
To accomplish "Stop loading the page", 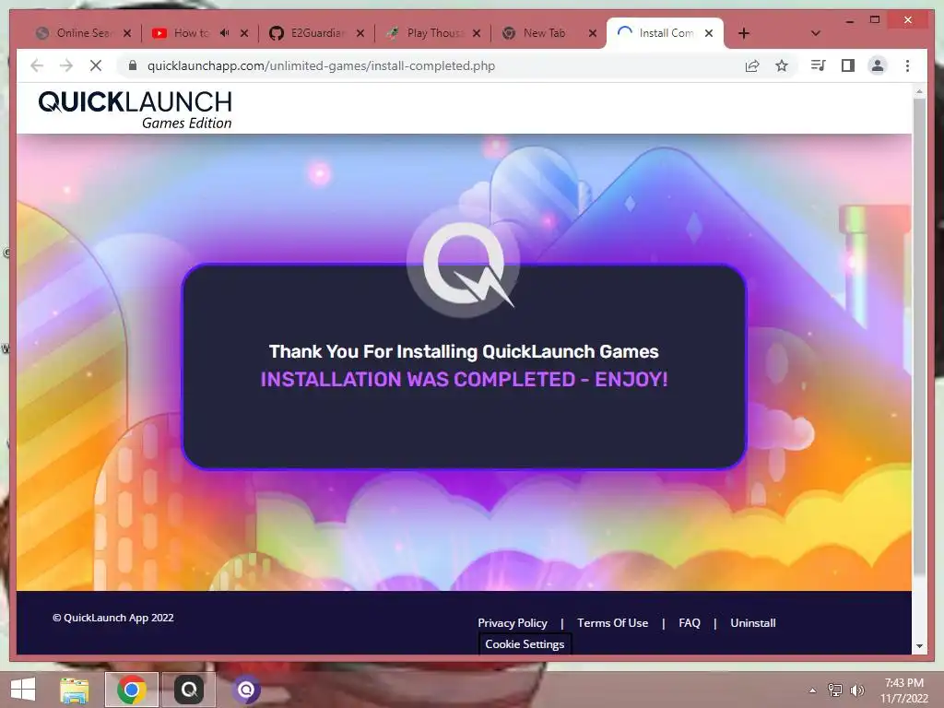I will click(x=96, y=65).
